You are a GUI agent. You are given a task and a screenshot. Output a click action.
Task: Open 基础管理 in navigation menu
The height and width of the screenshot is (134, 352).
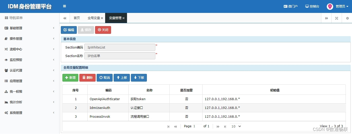point(16,28)
